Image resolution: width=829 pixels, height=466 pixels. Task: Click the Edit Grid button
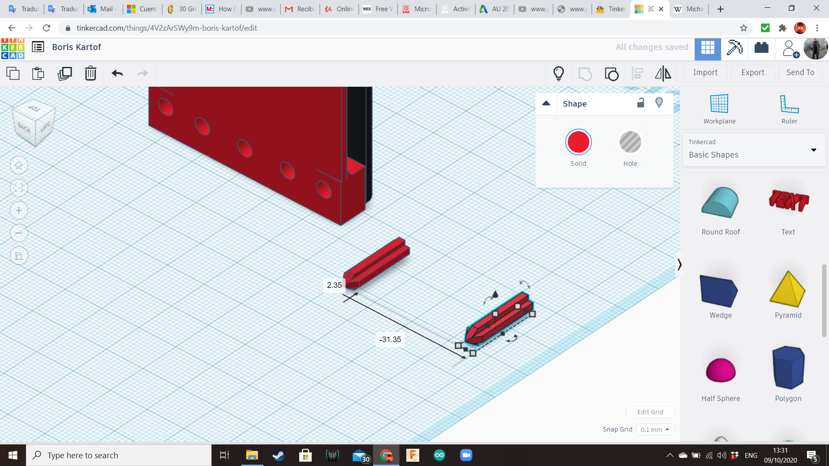(650, 412)
